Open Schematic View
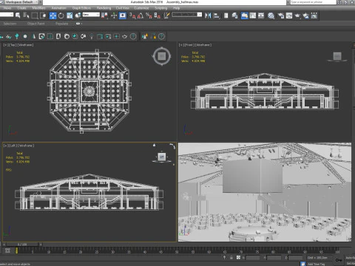Image resolution: width=355 pixels, height=266 pixels. pyautogui.click(x=261, y=16)
